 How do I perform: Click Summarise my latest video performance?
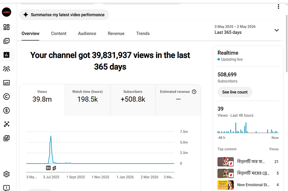(64, 15)
